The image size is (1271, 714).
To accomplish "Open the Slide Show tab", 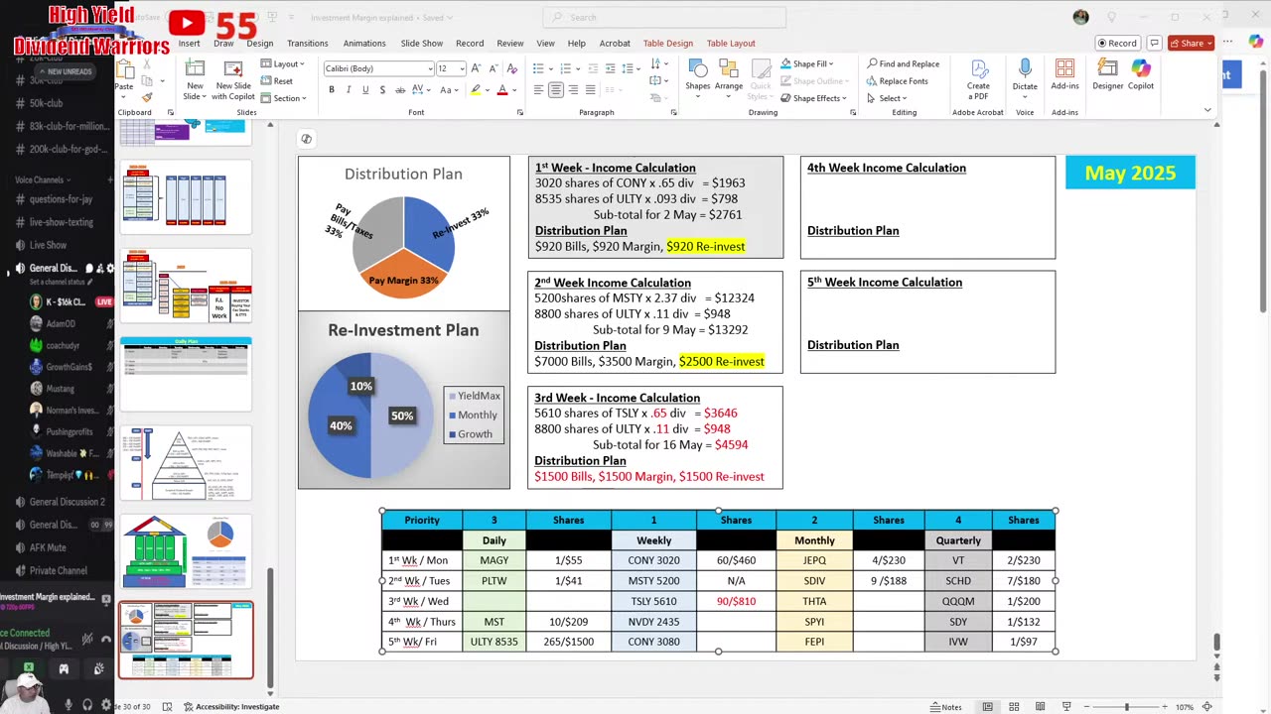I will coord(422,44).
